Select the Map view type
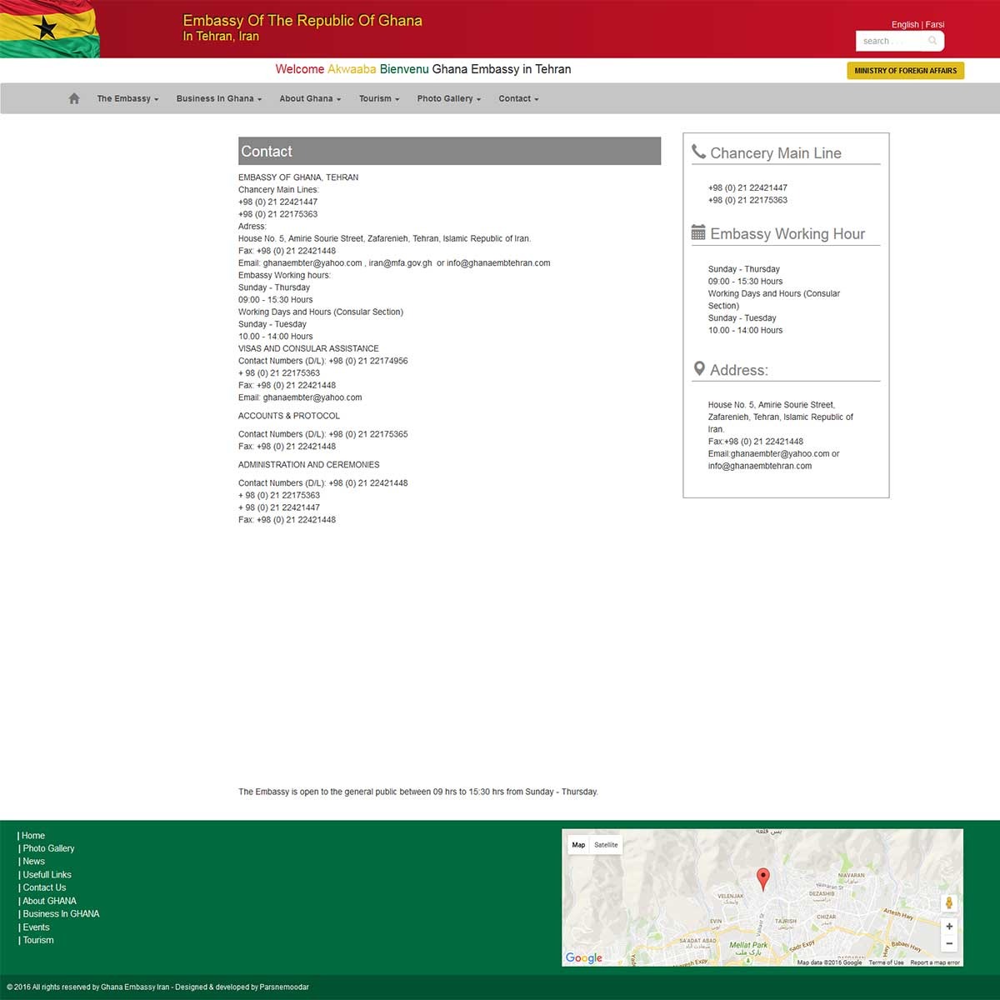 [578, 845]
